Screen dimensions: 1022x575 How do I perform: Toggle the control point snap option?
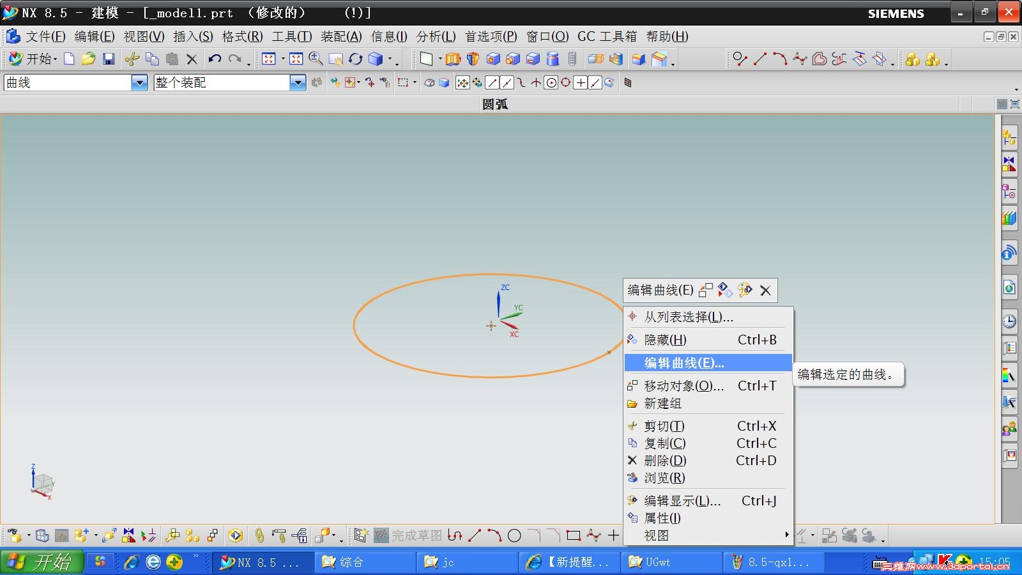521,82
